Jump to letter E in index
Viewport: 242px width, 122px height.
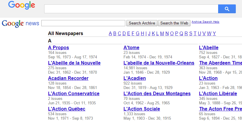click(x=129, y=34)
